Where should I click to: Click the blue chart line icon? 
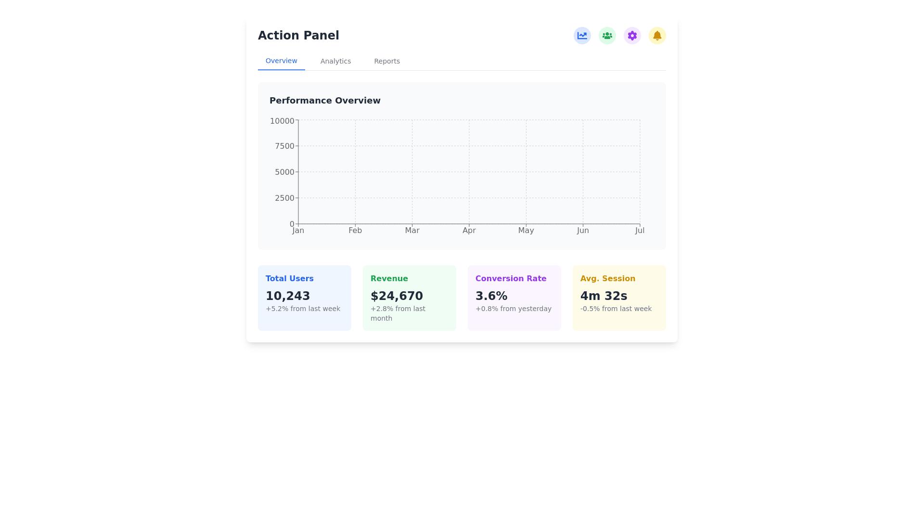click(x=582, y=36)
